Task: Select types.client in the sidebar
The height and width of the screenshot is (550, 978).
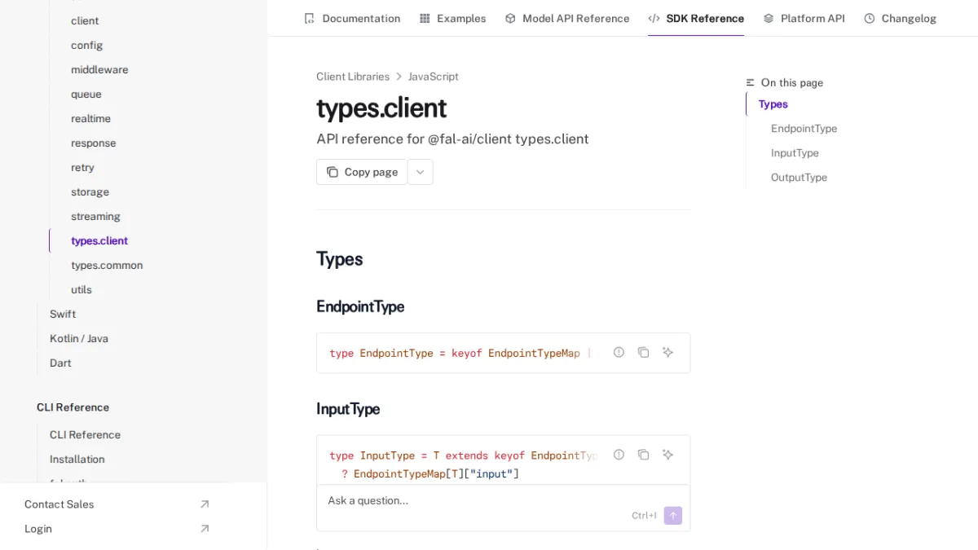Action: pos(99,241)
